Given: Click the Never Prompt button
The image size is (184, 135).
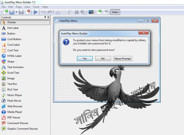Looking at the screenshot, I should pyautogui.click(x=123, y=59).
